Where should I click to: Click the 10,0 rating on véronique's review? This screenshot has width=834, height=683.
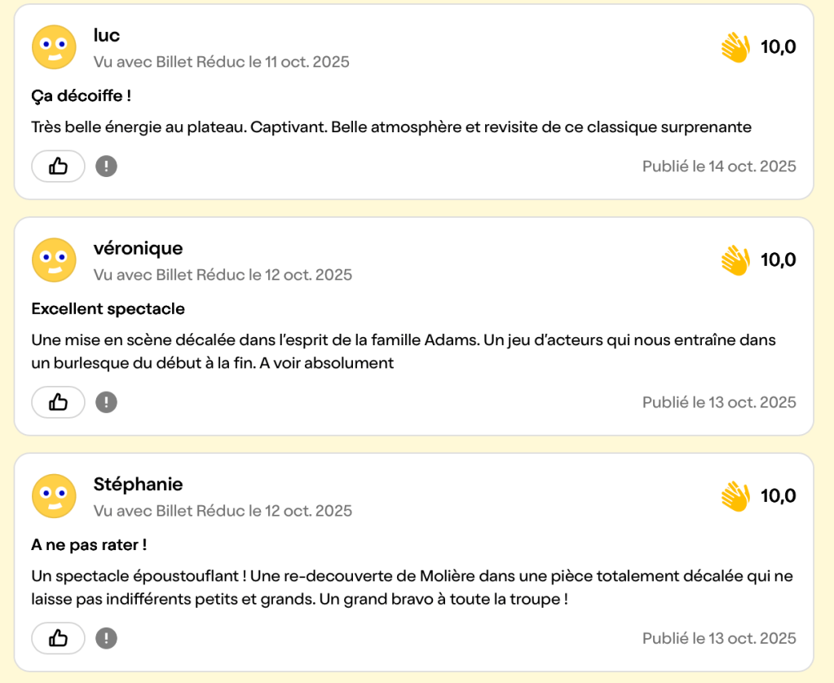pyautogui.click(x=778, y=260)
